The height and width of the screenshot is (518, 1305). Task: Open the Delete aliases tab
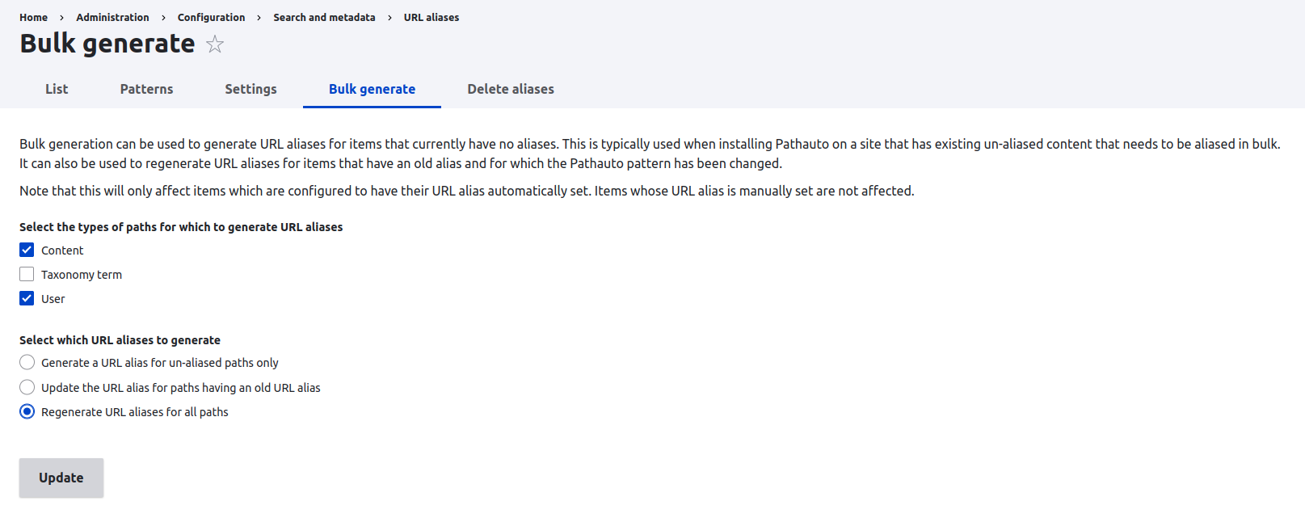tap(511, 89)
